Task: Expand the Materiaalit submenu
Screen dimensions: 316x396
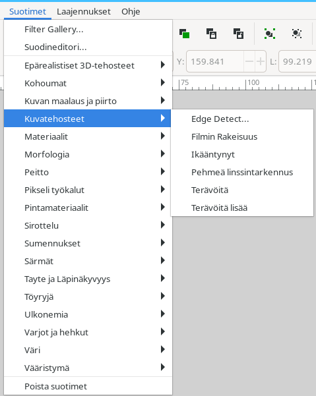Action: coord(88,136)
